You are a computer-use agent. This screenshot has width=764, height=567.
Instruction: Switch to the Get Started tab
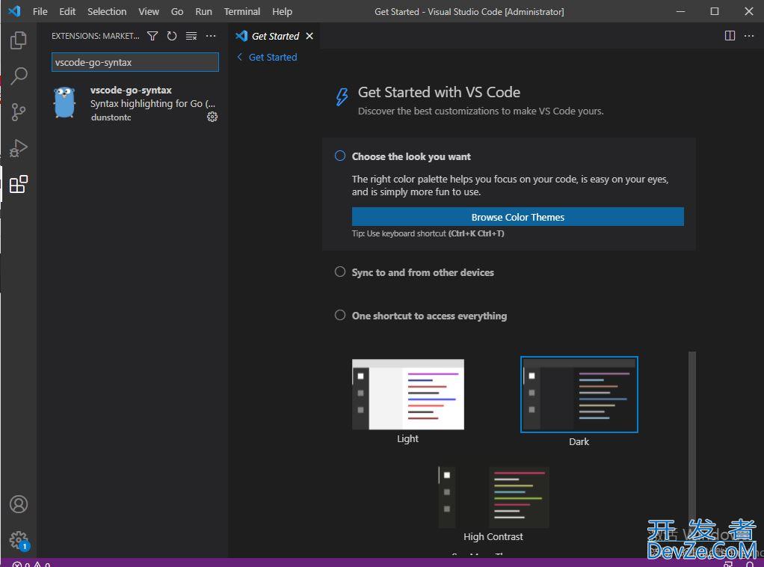tap(275, 36)
